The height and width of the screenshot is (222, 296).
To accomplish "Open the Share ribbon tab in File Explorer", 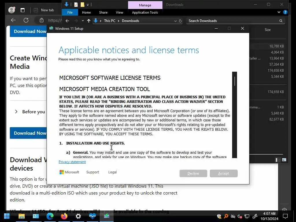I will pos(103,12).
